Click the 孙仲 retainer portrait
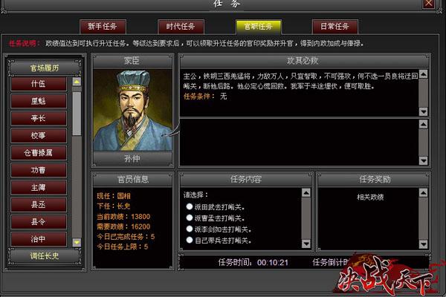Screen dimensions: 446x297 pyautogui.click(x=132, y=110)
